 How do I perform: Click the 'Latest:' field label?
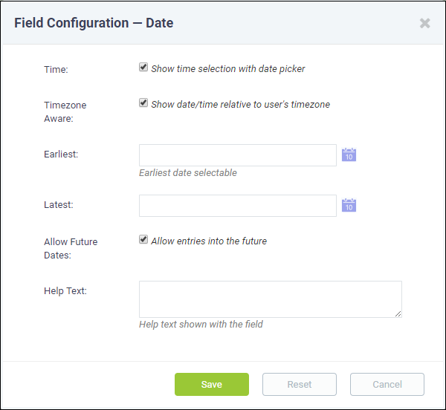pos(59,205)
